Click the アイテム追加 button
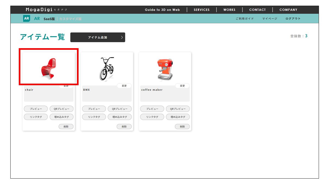Screen dimensions: 329x184 point(98,37)
